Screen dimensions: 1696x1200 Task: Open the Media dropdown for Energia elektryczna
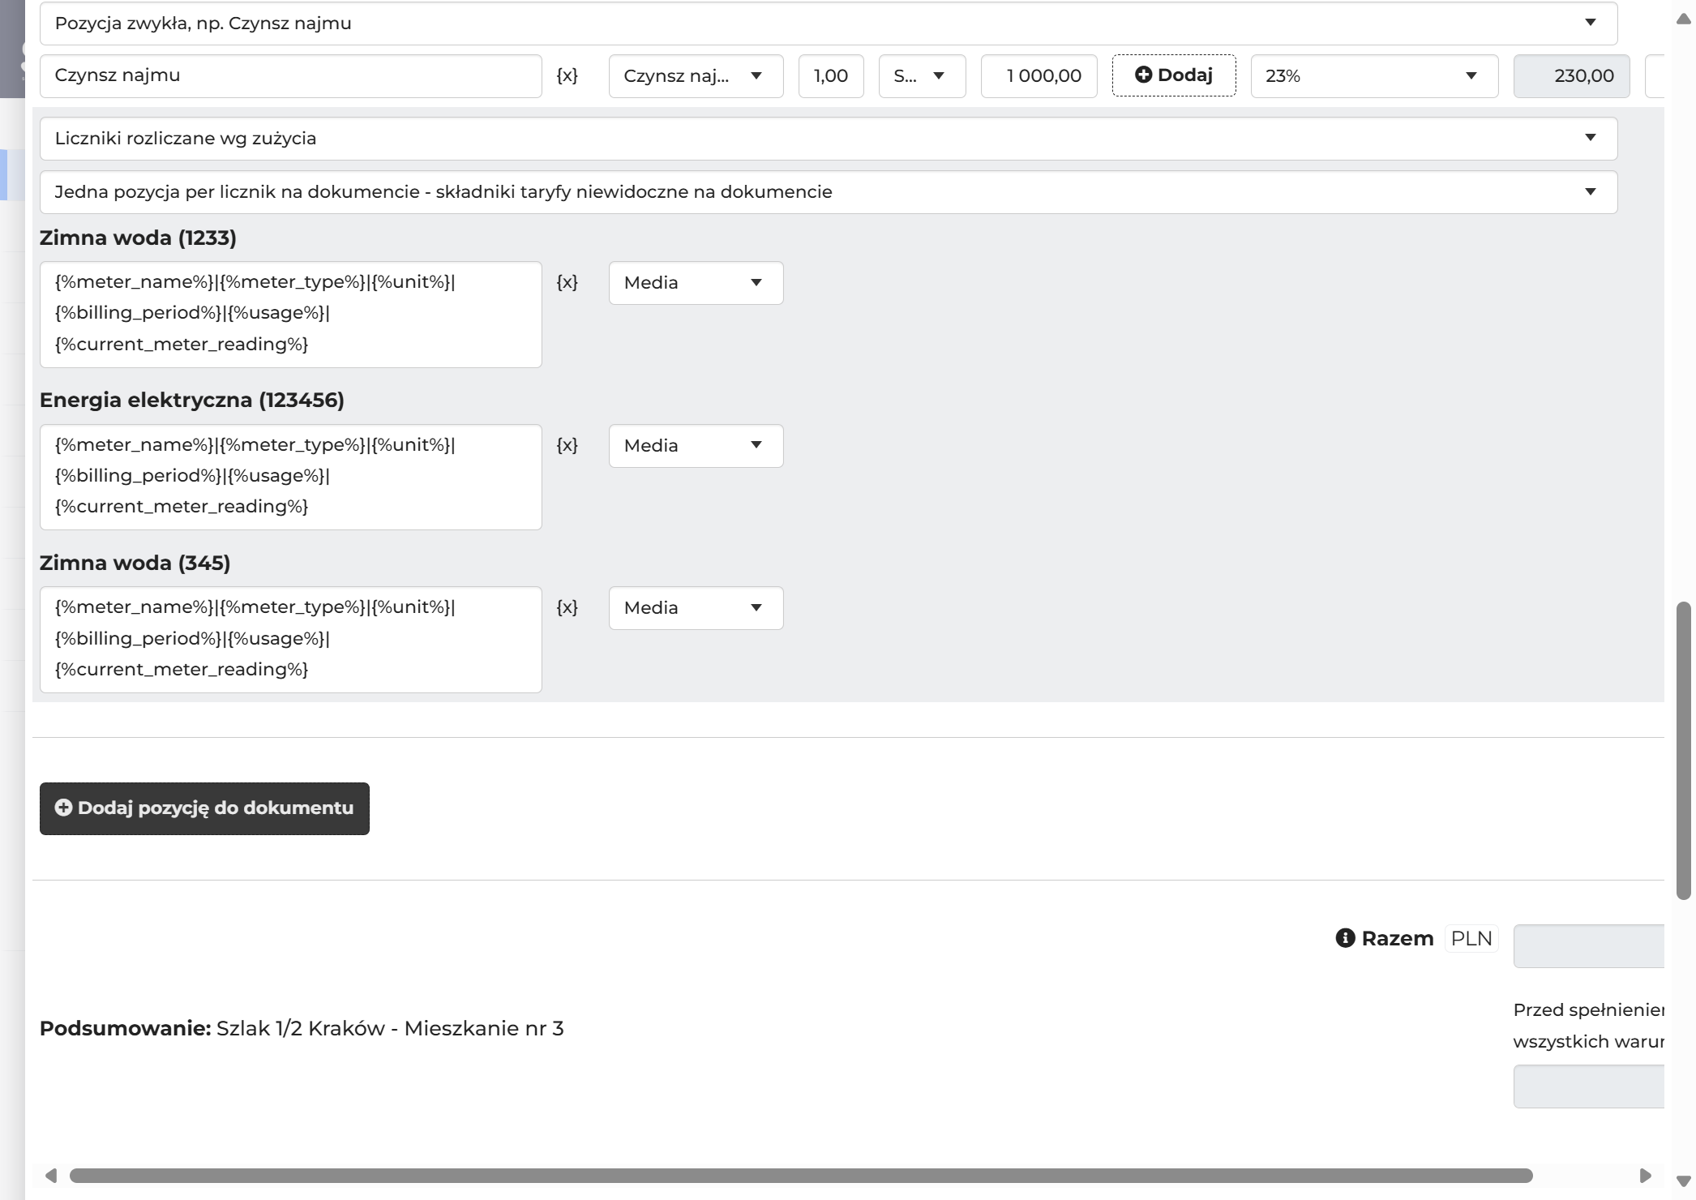(x=696, y=446)
